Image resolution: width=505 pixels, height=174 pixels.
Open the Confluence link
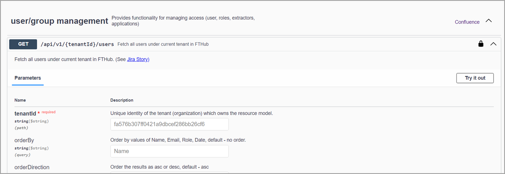point(467,22)
